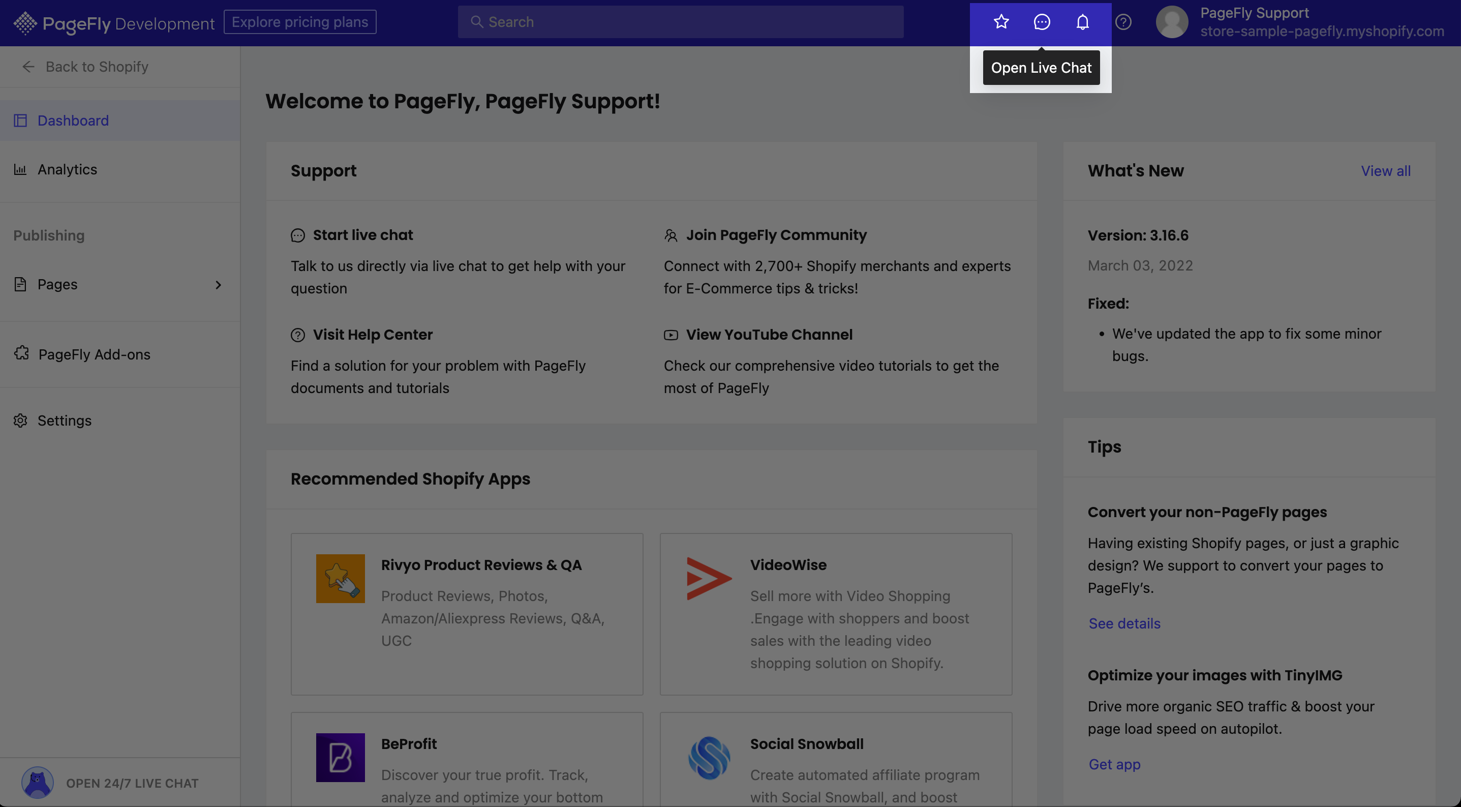Click the community icon beside Join PageFly Community
1461x807 pixels.
click(x=671, y=235)
